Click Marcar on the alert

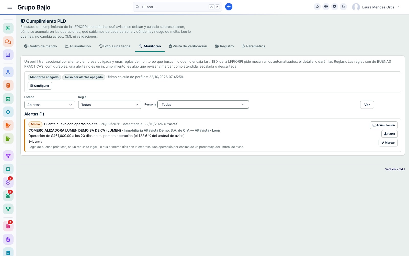pyautogui.click(x=388, y=143)
